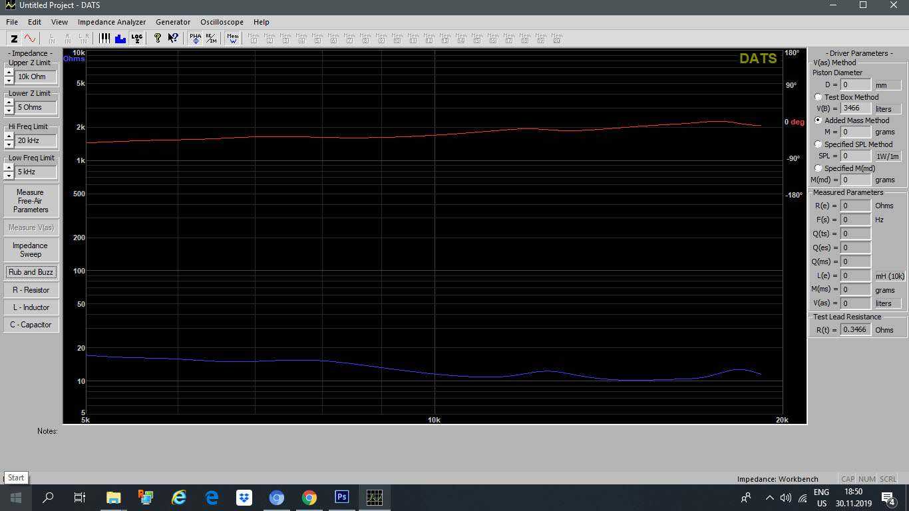
Task: Click the mm unit button for piston diameter
Action: [888, 85]
